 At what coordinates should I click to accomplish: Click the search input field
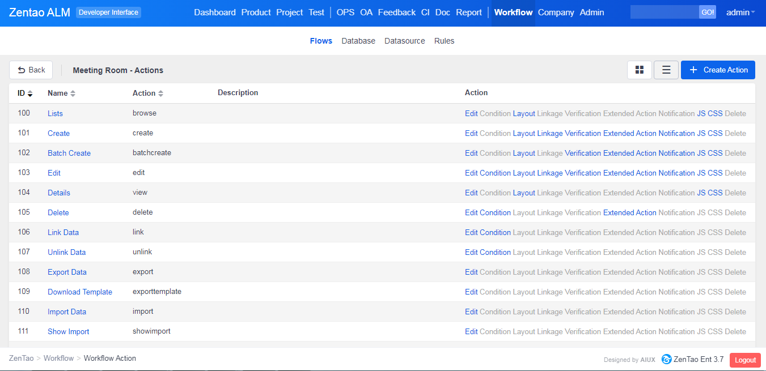[x=664, y=12]
